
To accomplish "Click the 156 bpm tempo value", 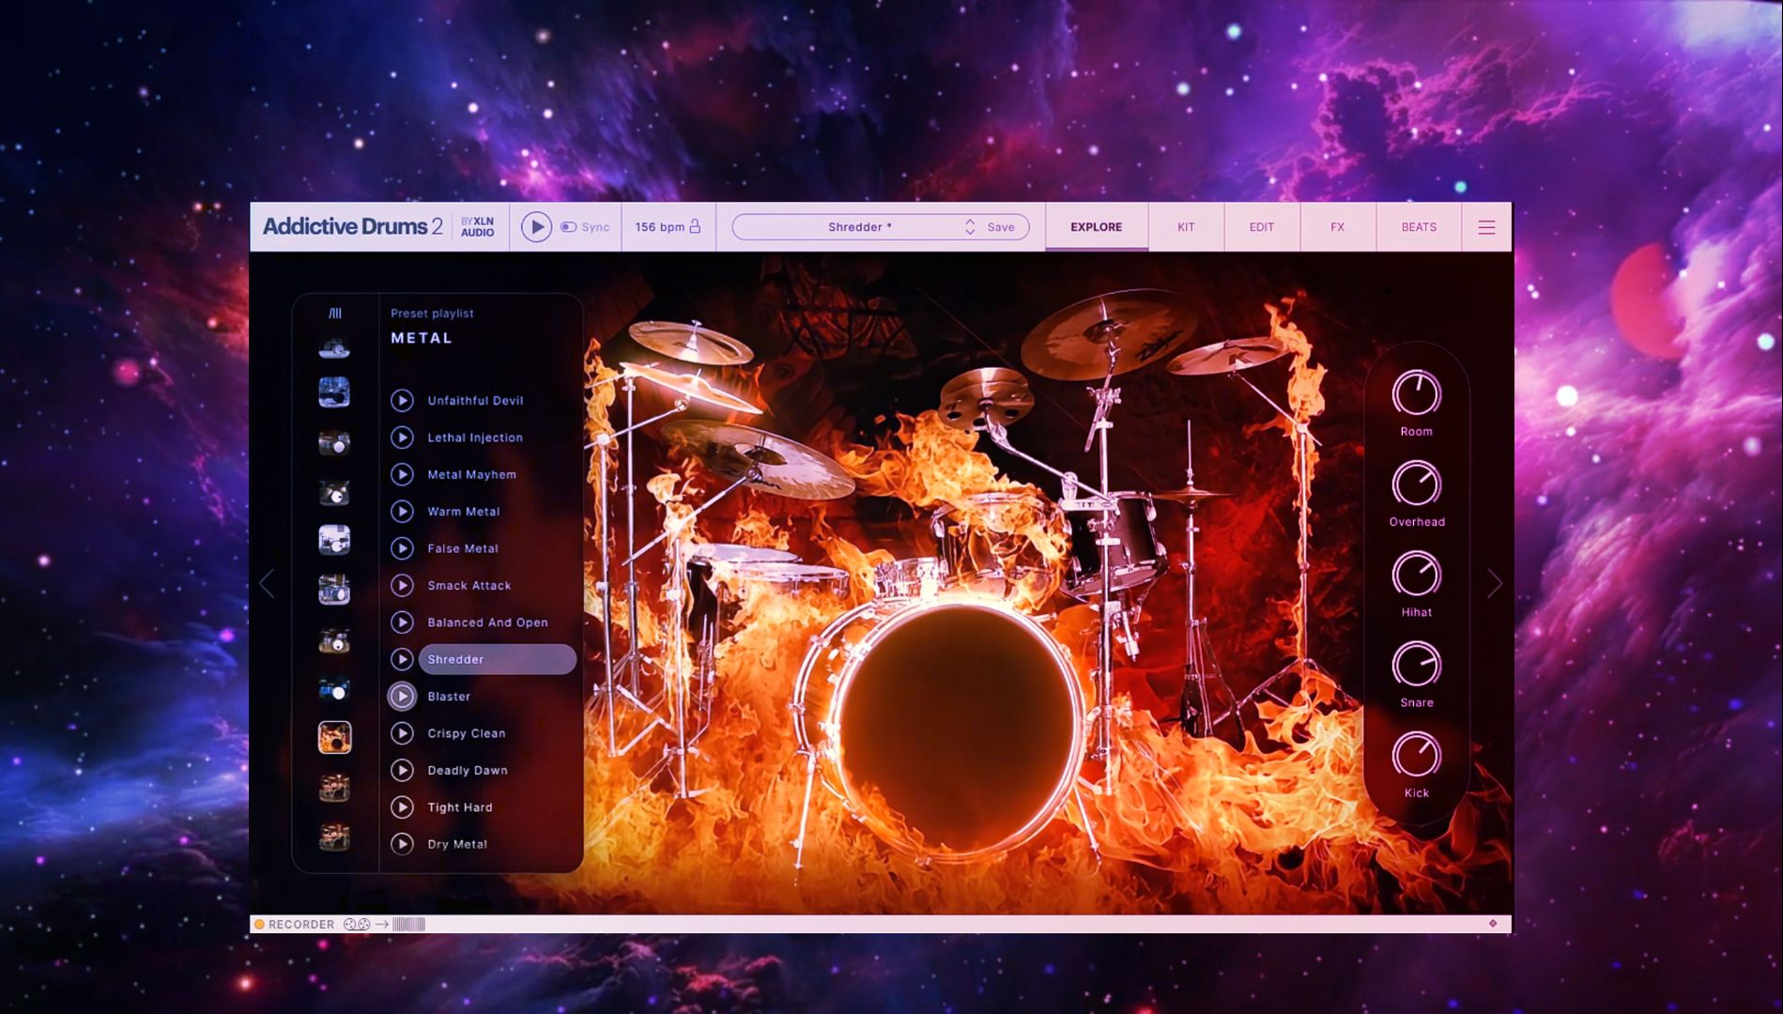I will 659,227.
